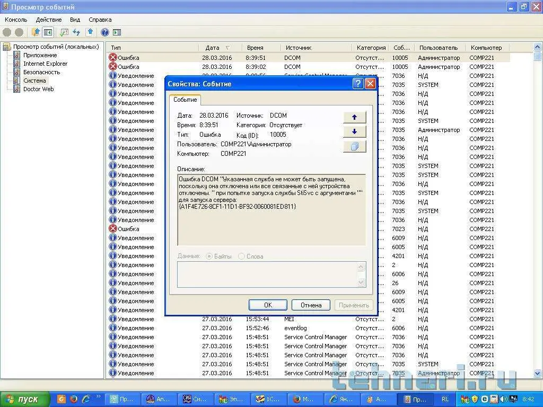Toggle the console tree show/hide icon
This screenshot has height=407, width=543.
[x=48, y=32]
